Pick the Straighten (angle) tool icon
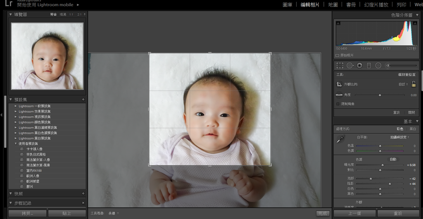Viewport: 423px width, 219px height. click(339, 95)
